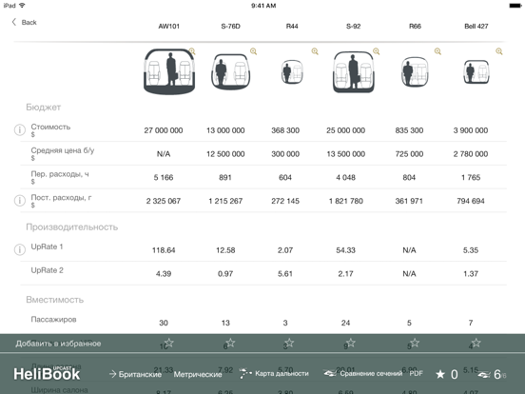Add Bell 427 to favorites with star

click(476, 343)
